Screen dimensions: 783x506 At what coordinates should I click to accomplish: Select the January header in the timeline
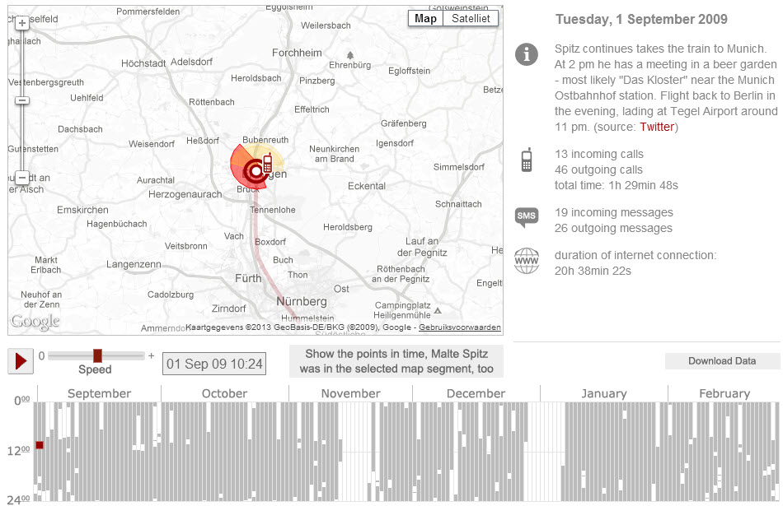pyautogui.click(x=603, y=393)
